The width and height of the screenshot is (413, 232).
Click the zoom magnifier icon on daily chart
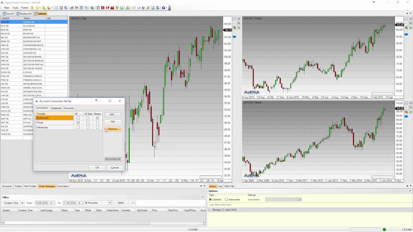[239, 23]
